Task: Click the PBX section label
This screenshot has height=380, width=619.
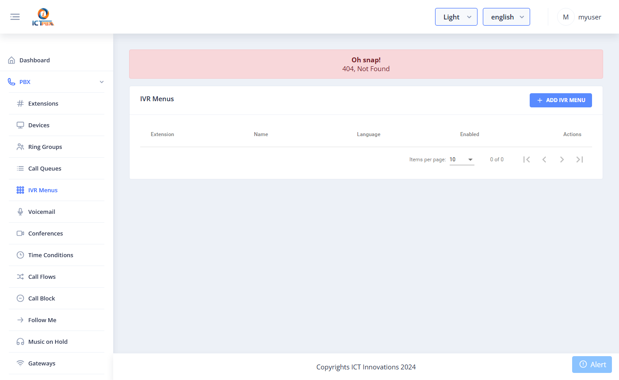Action: coord(25,82)
